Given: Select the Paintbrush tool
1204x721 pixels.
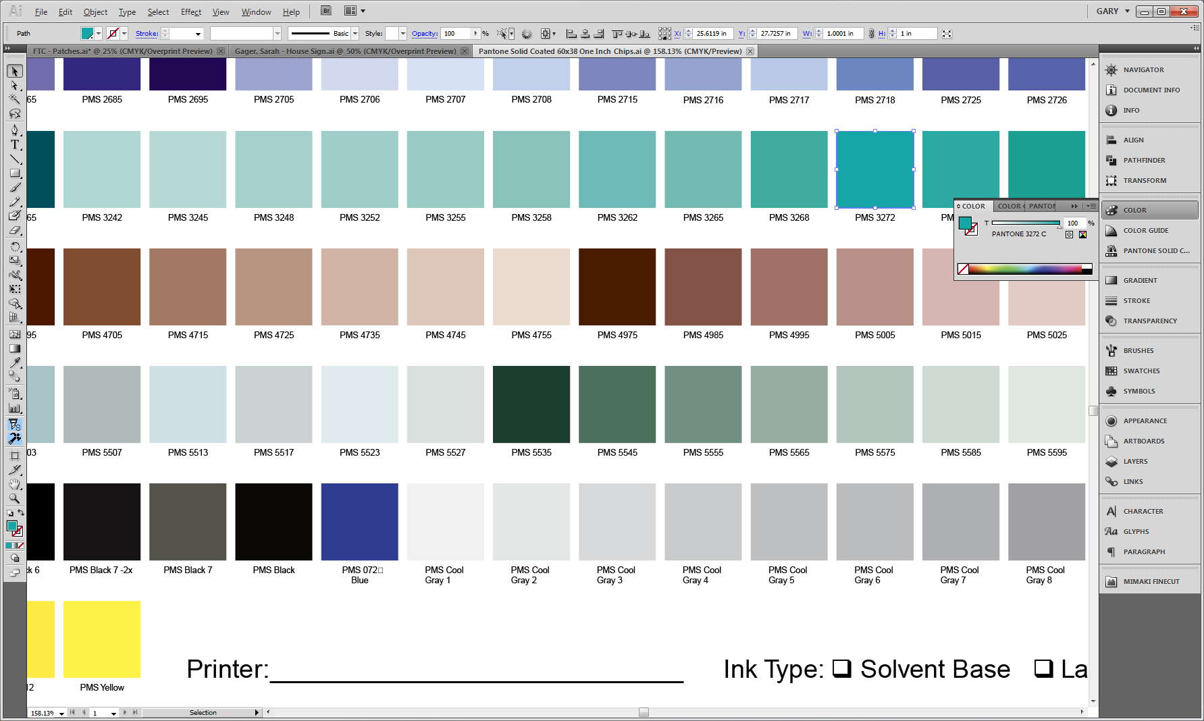Looking at the screenshot, I should click(15, 187).
